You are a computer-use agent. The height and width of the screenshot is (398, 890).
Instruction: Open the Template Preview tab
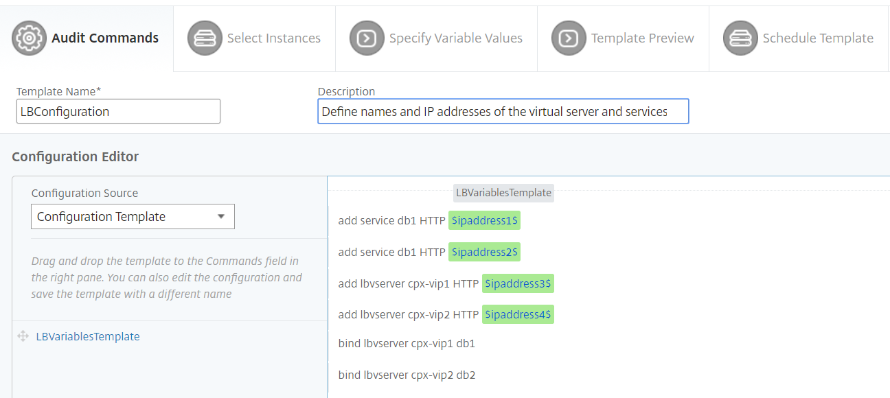click(x=623, y=38)
